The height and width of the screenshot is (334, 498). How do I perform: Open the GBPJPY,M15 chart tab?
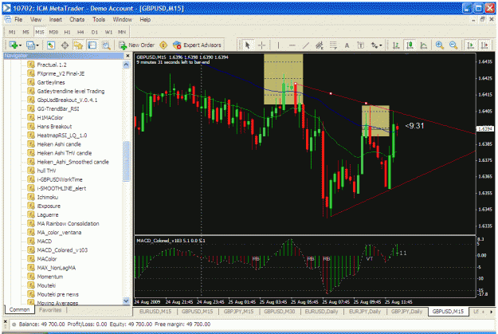(x=238, y=312)
